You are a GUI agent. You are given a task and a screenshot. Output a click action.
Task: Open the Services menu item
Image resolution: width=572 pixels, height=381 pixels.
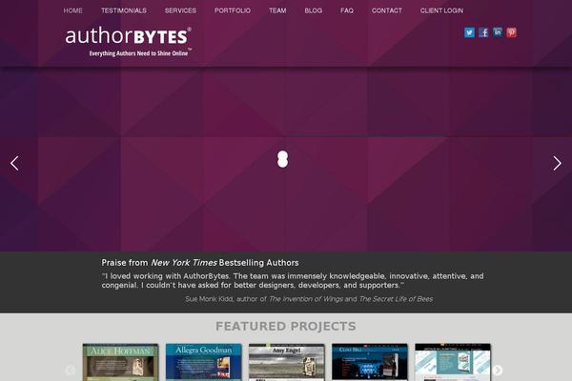point(180,10)
